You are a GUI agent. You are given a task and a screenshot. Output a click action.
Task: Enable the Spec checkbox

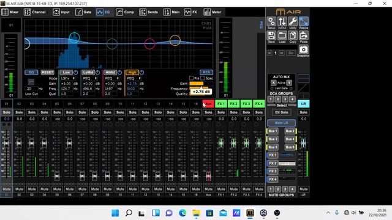click(x=203, y=78)
